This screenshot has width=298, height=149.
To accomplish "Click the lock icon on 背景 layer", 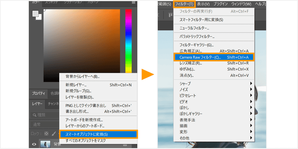I will [125, 145].
